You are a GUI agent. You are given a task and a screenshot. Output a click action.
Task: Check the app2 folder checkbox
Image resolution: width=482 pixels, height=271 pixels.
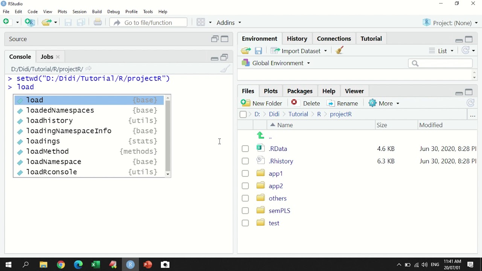point(245,186)
